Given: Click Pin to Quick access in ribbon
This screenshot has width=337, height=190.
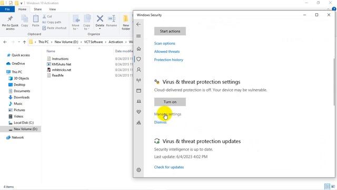Looking at the screenshot, I should [x=10, y=23].
